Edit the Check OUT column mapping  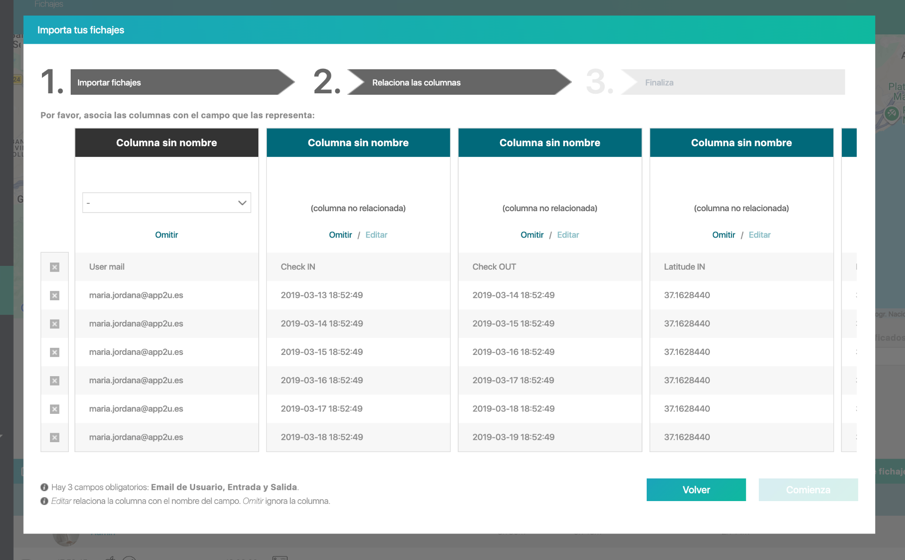[x=568, y=235]
